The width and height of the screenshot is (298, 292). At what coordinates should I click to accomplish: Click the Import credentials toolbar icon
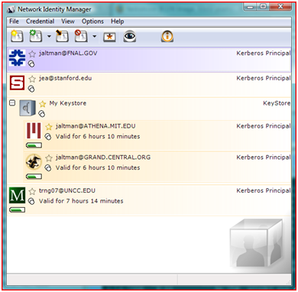62,36
